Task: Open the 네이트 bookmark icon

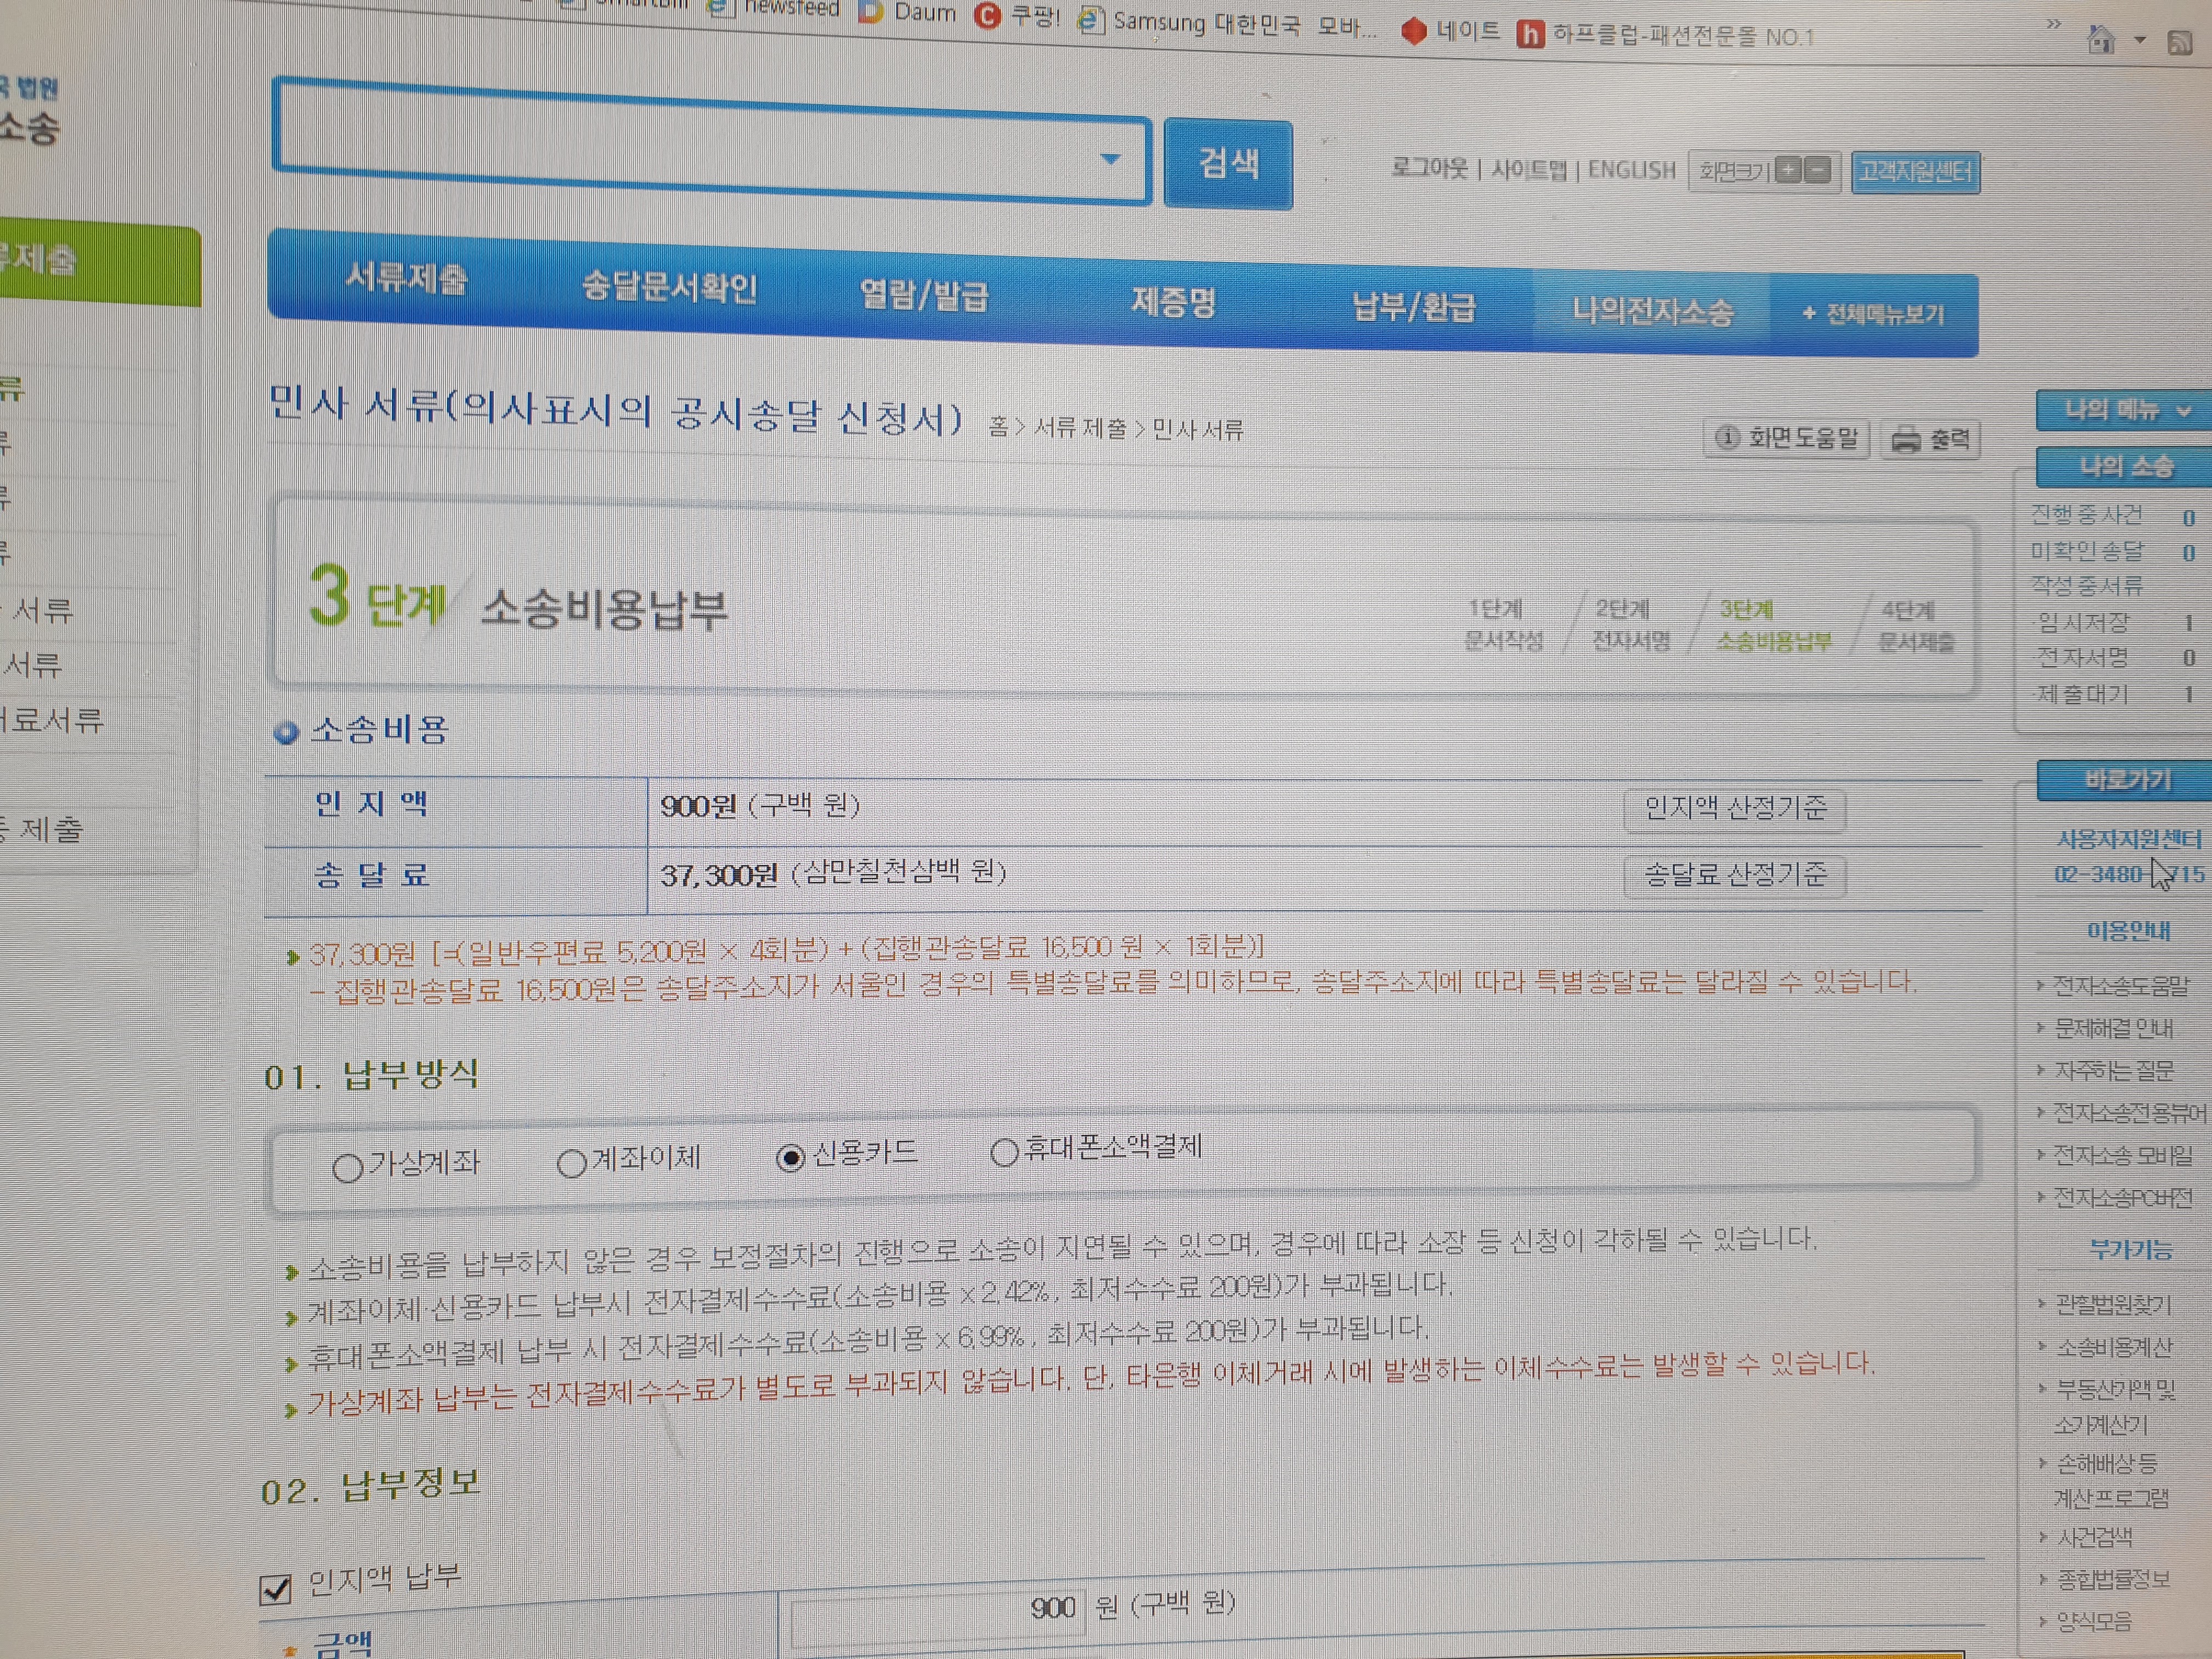Action: [1413, 31]
